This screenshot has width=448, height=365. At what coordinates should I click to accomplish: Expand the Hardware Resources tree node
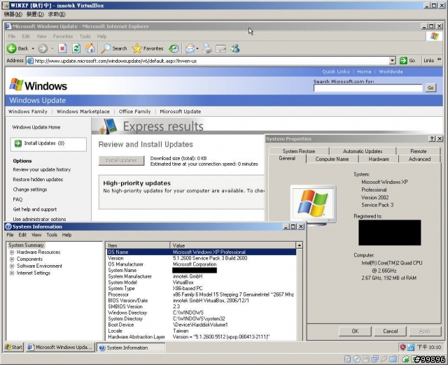pos(12,252)
